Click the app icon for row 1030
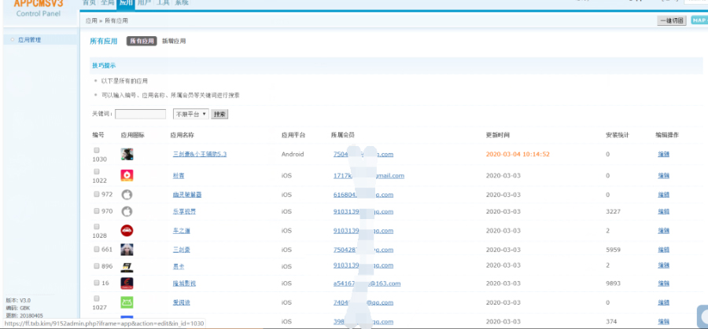The width and height of the screenshot is (708, 329). coord(127,155)
